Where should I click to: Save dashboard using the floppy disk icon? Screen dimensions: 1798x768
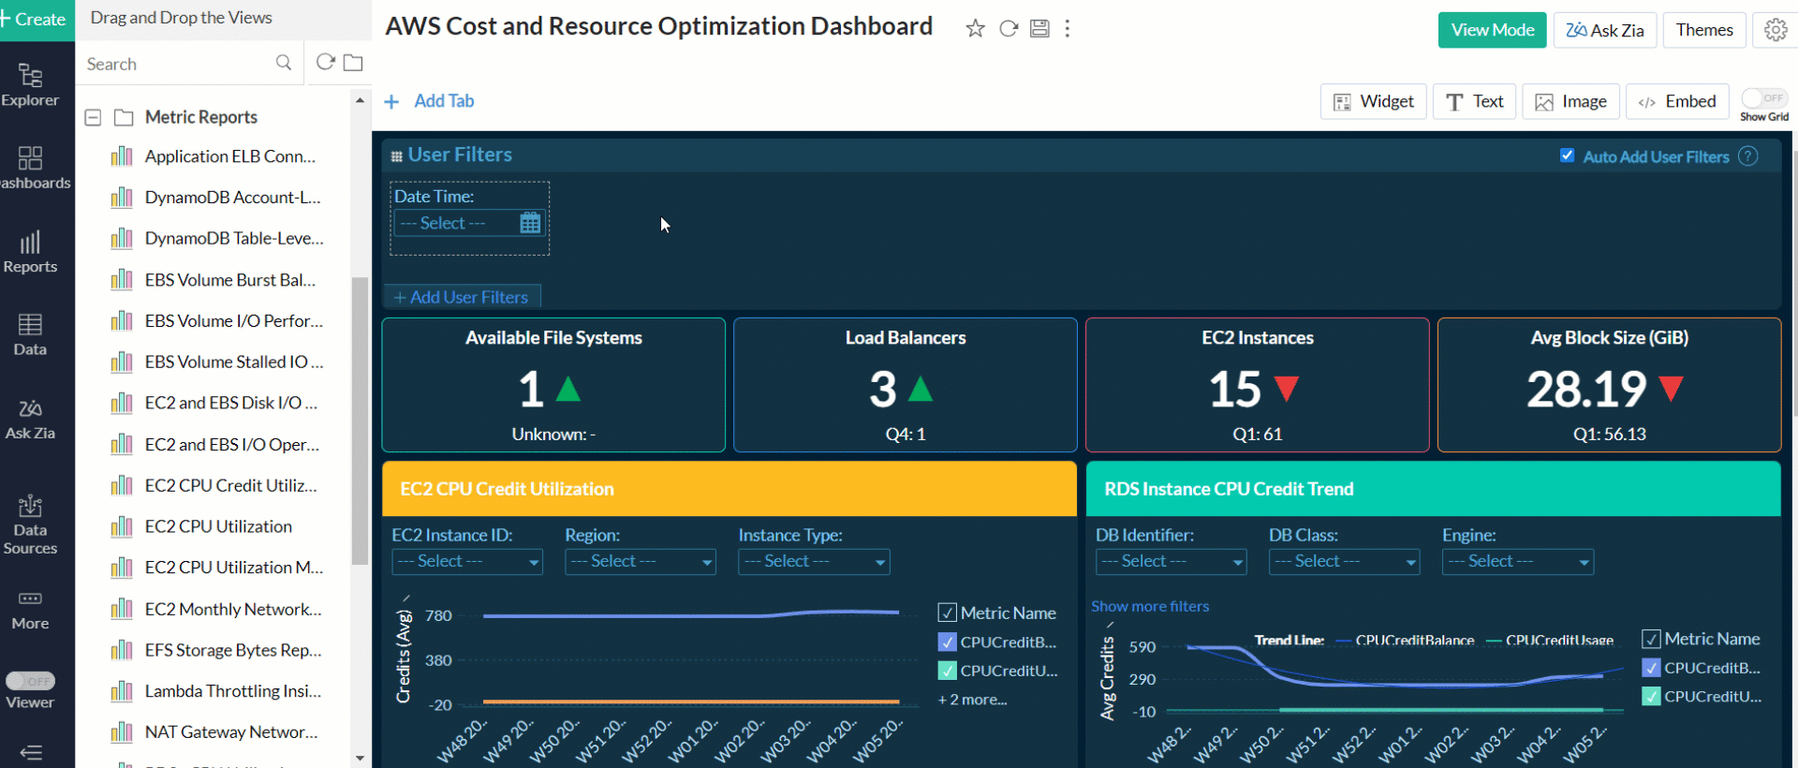point(1039,29)
